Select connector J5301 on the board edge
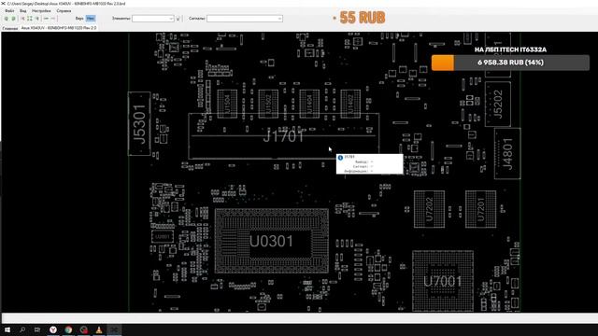This screenshot has width=598, height=336. pos(139,123)
